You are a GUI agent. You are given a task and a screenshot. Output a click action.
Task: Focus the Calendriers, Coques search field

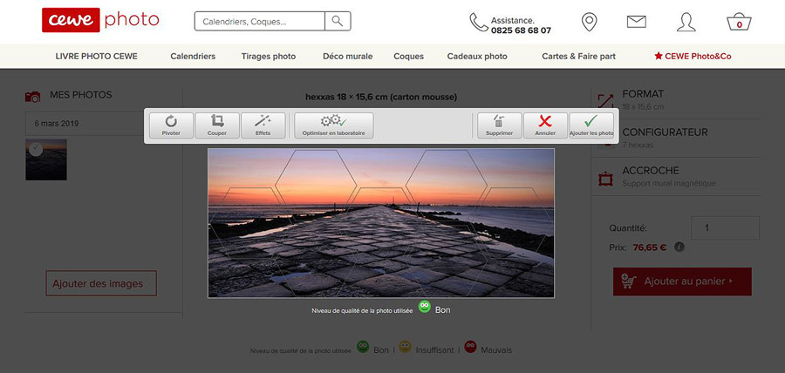click(x=260, y=21)
